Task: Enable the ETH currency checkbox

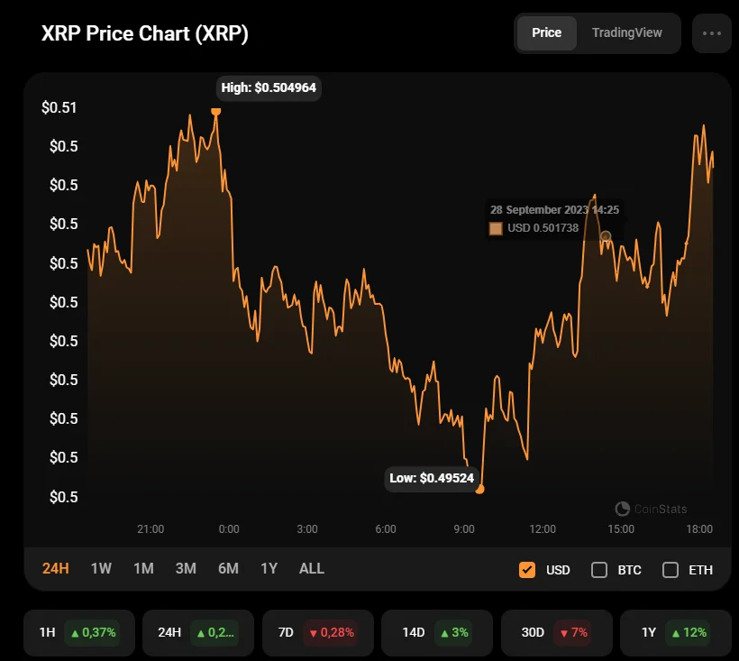Action: click(671, 570)
